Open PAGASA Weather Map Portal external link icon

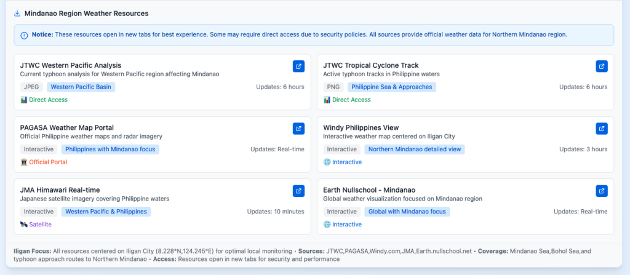click(298, 129)
